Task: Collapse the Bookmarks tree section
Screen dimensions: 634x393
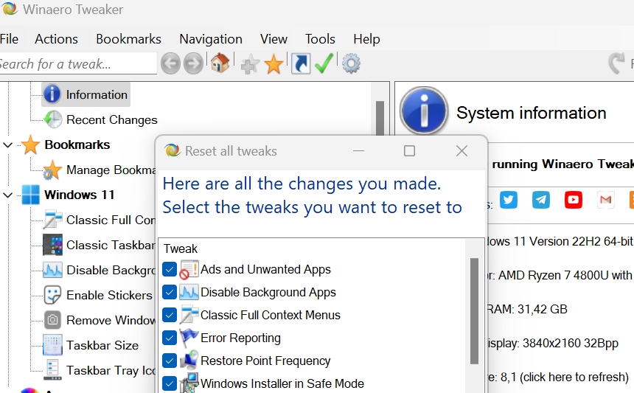Action: tap(8, 145)
